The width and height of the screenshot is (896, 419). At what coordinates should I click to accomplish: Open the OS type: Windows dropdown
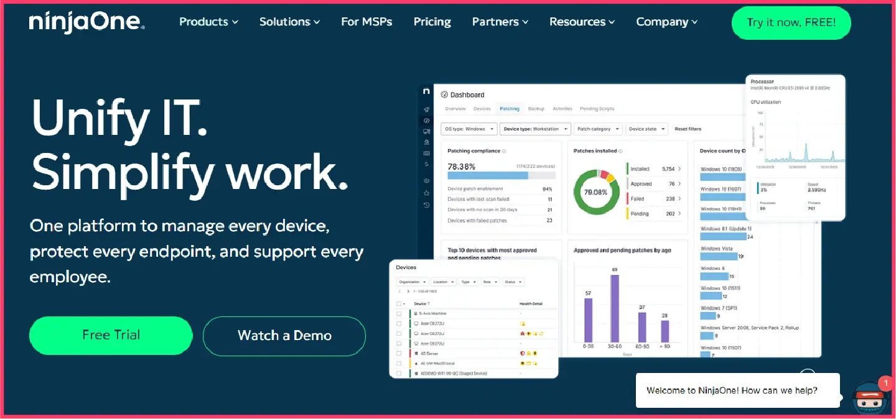[469, 129]
